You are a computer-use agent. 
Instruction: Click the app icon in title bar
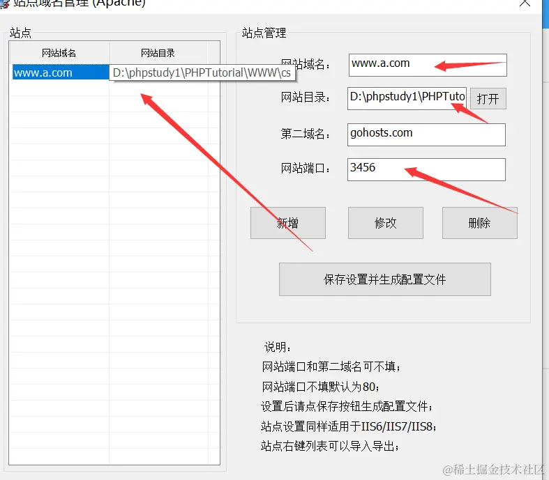coord(4,3)
